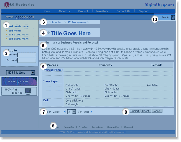Click the Contact Us footer link
This screenshot has height=142, width=181.
113,127
